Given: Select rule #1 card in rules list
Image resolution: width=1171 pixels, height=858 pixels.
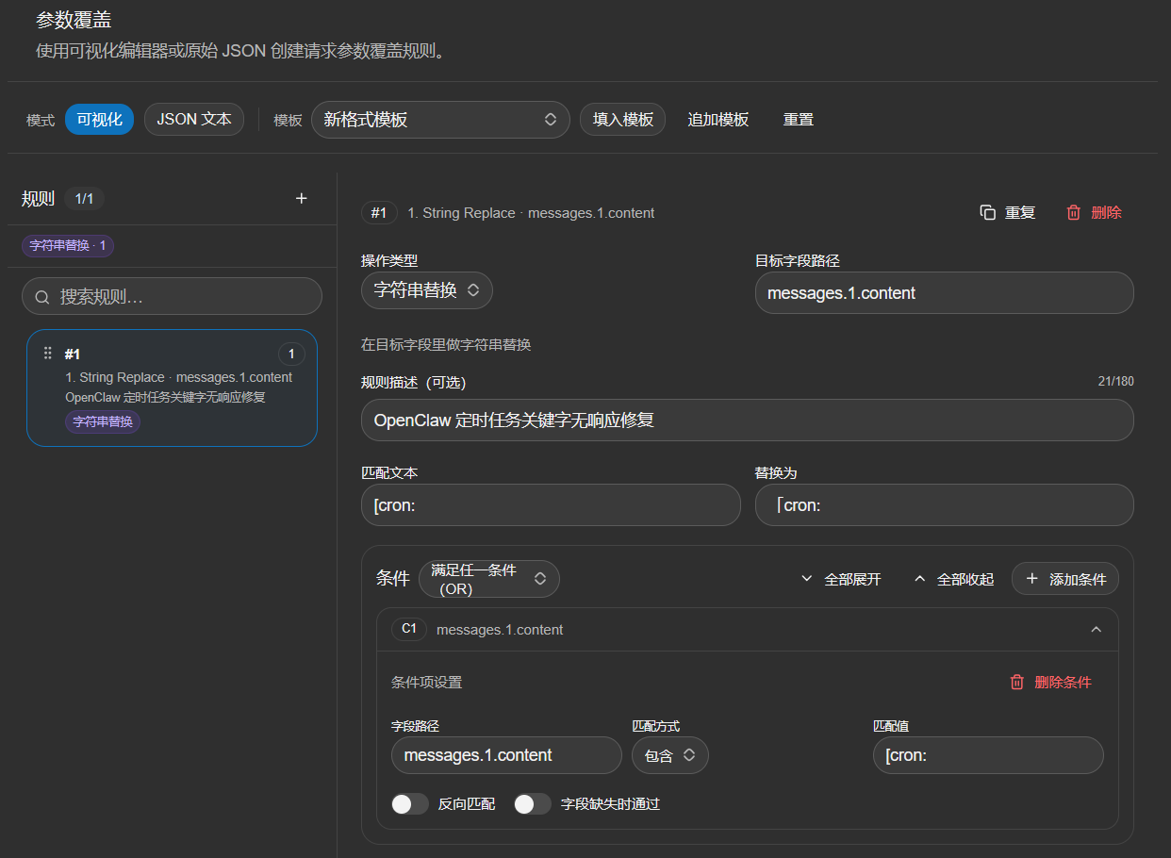Looking at the screenshot, I should [x=172, y=388].
